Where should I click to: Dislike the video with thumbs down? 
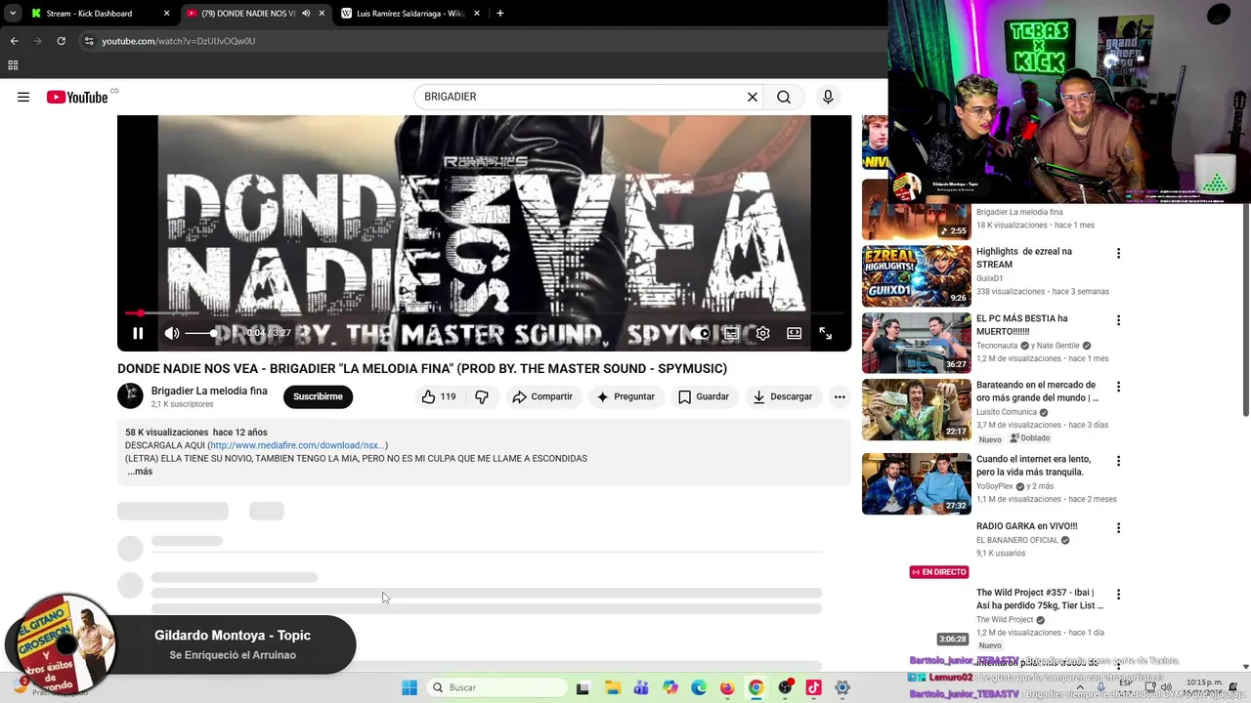point(482,396)
